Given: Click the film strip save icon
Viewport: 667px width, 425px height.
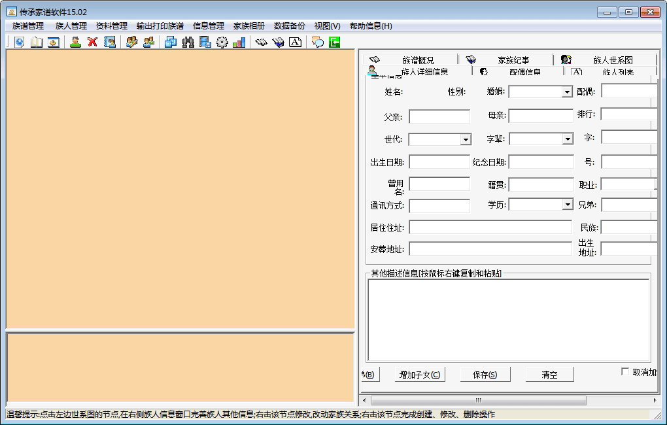Looking at the screenshot, I should click(205, 42).
